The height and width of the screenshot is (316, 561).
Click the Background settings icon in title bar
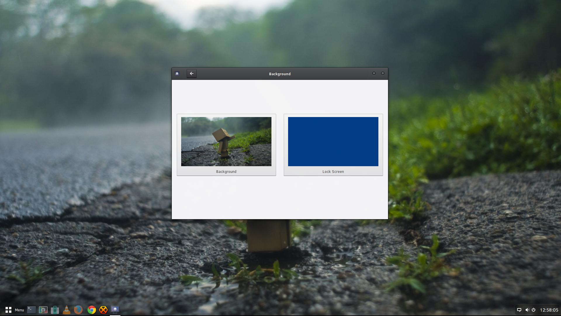pos(177,74)
